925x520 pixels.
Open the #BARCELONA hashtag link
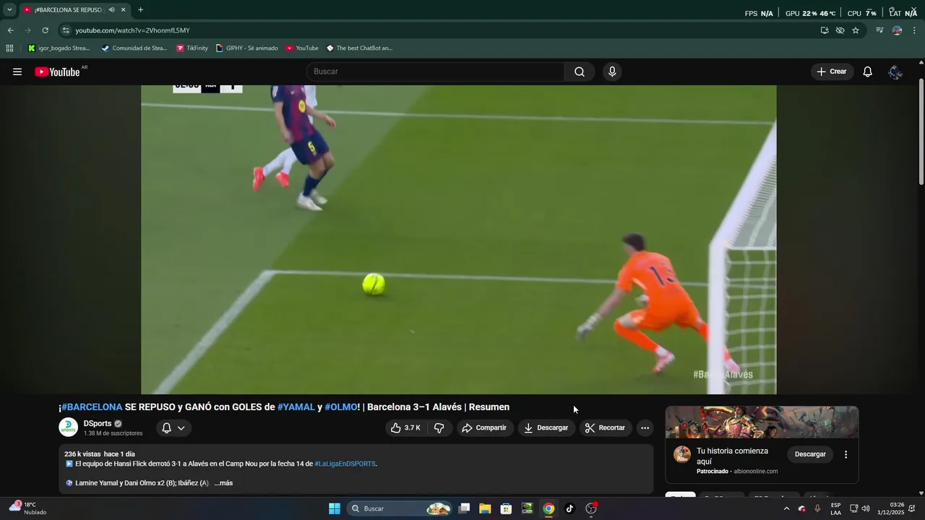92,407
